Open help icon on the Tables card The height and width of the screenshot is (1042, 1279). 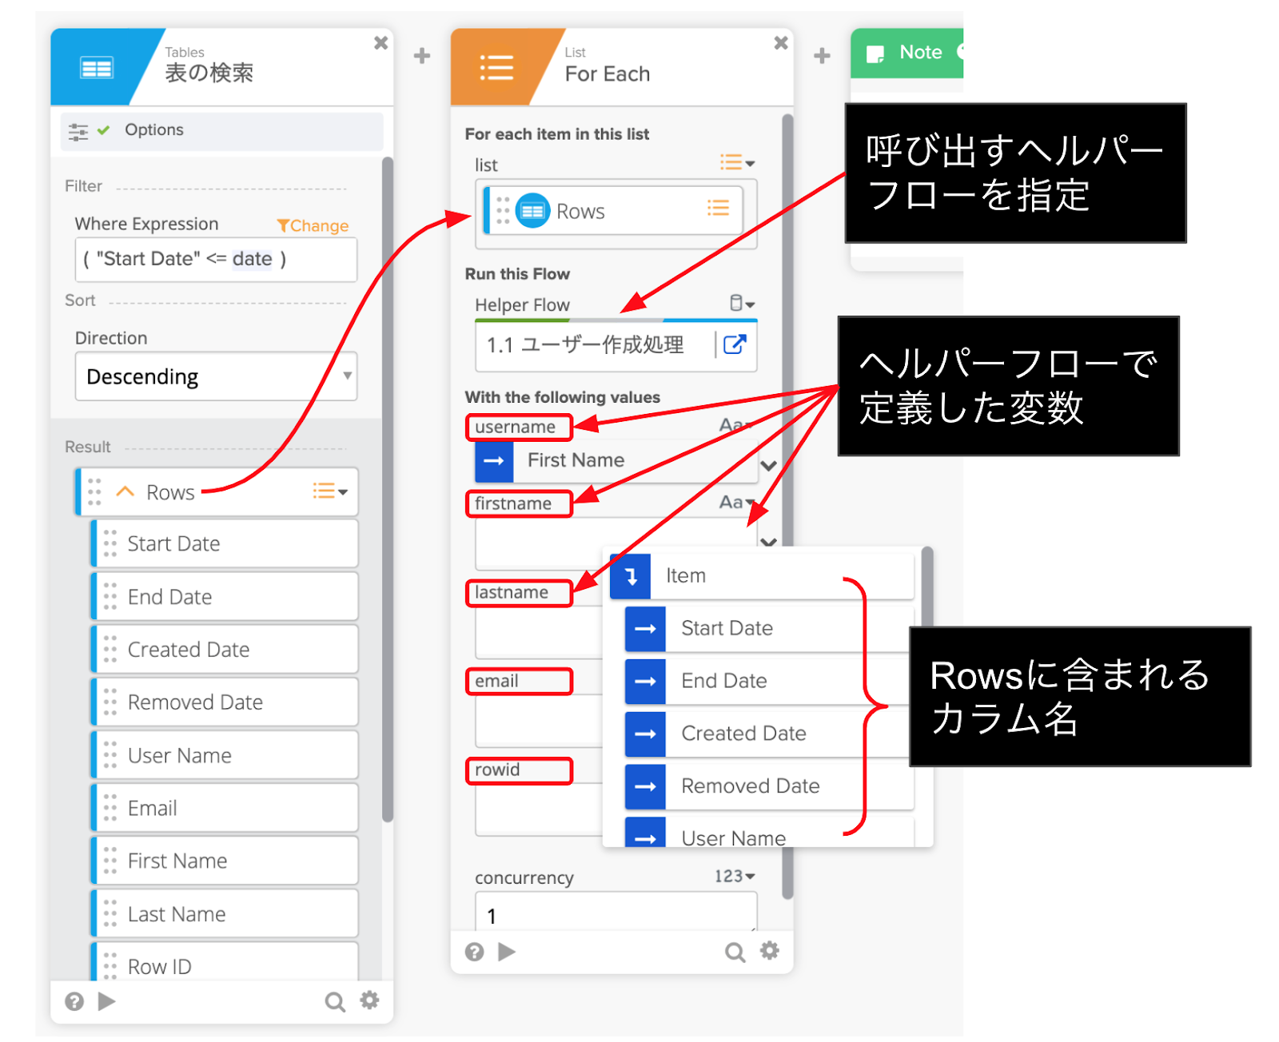(74, 1001)
